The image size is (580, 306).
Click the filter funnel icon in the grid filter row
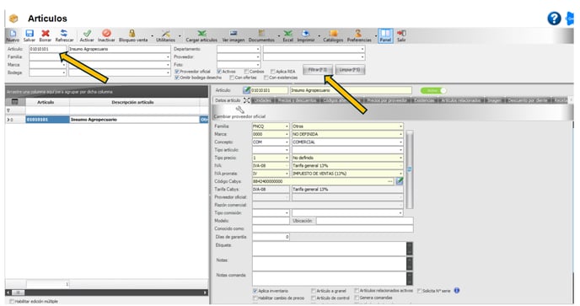tap(8, 110)
